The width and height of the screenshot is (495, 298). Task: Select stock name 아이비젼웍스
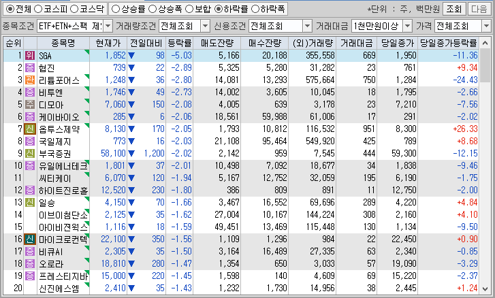[63, 227]
